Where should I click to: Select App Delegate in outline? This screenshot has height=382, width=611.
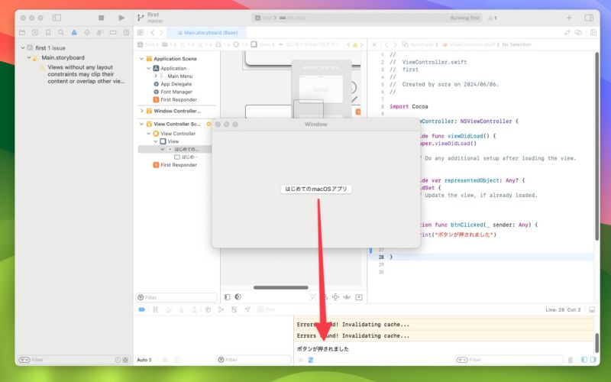(x=176, y=84)
